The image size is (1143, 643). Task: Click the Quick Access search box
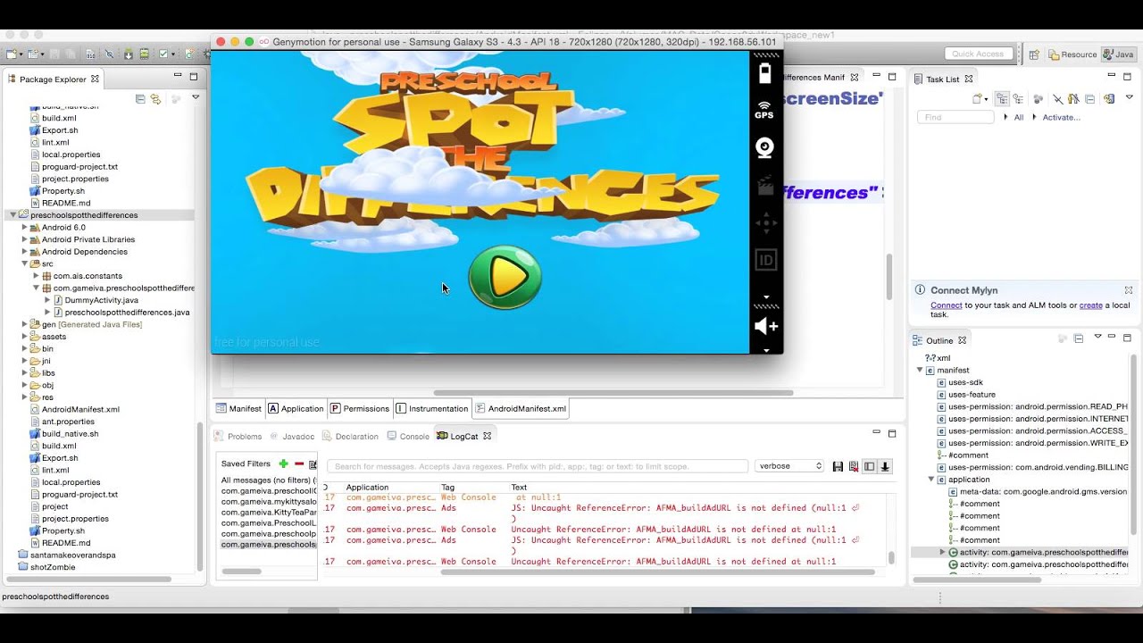point(978,54)
